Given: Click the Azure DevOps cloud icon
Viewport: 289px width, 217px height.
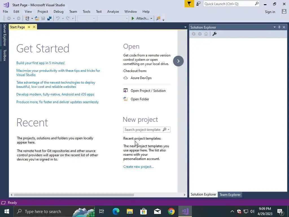Looking at the screenshot, I should click(126, 78).
